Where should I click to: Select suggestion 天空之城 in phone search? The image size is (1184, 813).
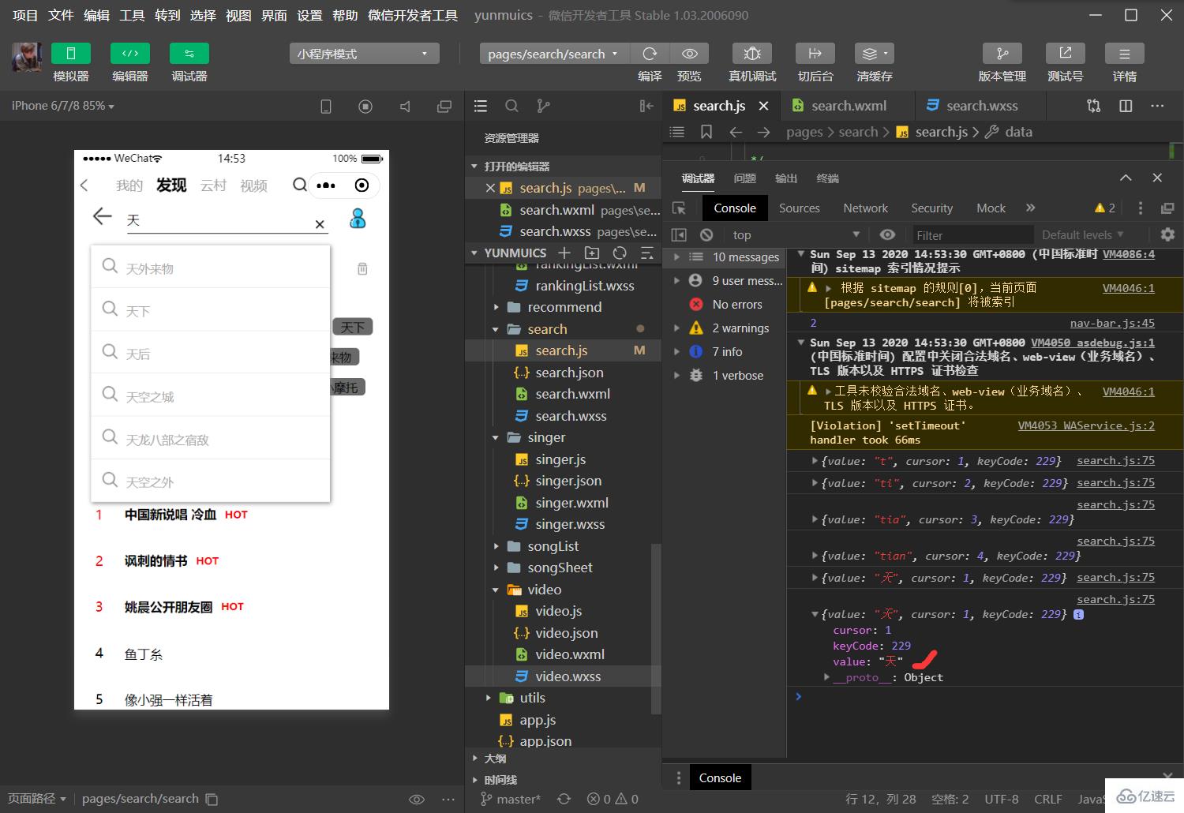click(x=210, y=395)
